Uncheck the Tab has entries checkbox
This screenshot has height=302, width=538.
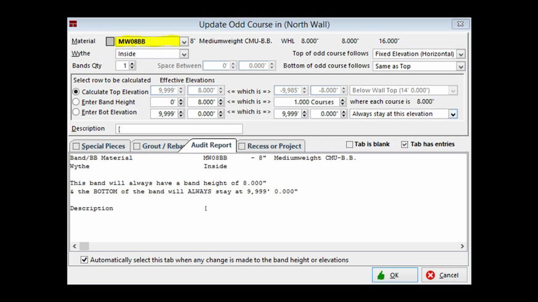coord(404,144)
